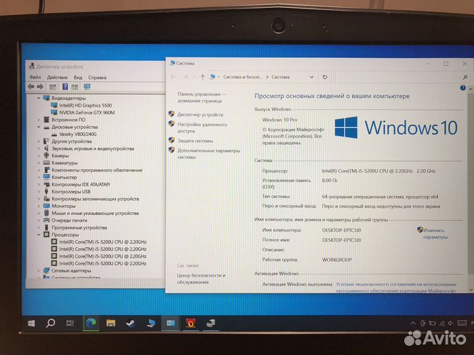The width and height of the screenshot is (474, 355).
Task: Open the Вид menu
Action: pos(78,78)
